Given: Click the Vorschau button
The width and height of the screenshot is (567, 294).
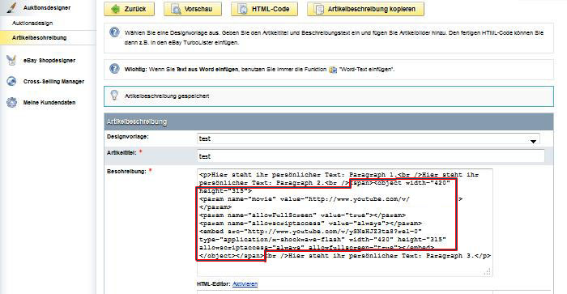Looking at the screenshot, I should (193, 9).
